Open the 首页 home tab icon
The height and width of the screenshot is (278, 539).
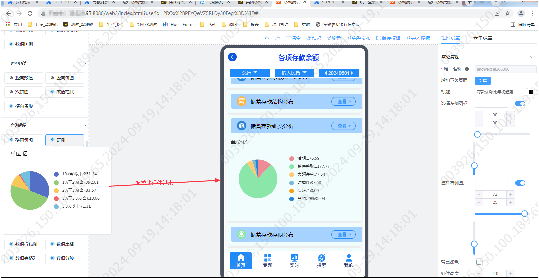click(x=241, y=258)
